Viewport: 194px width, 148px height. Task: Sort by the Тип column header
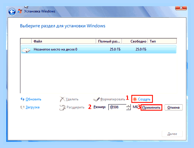tap(162, 41)
